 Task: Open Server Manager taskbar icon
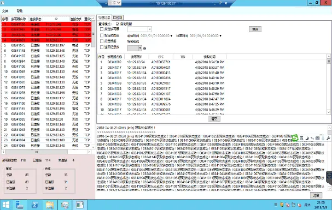tap(20, 205)
